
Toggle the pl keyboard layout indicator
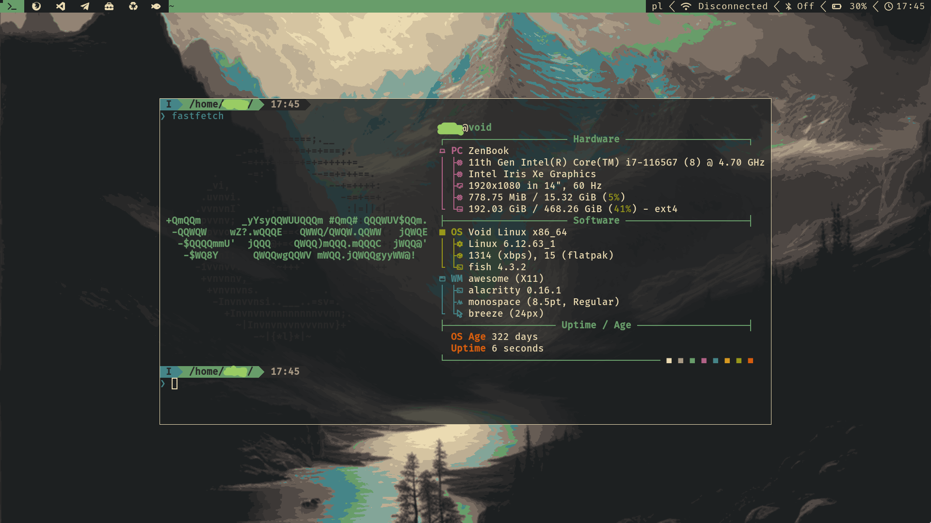click(x=657, y=6)
